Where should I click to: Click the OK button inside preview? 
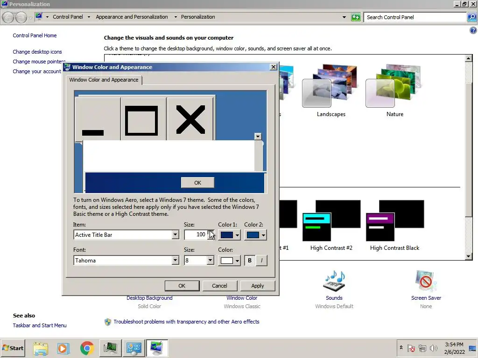point(197,183)
